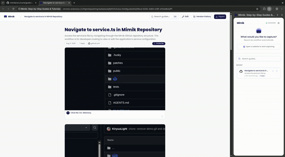The image size is (285, 157).
Task: Open the browser profile icon
Action: [x=277, y=9]
